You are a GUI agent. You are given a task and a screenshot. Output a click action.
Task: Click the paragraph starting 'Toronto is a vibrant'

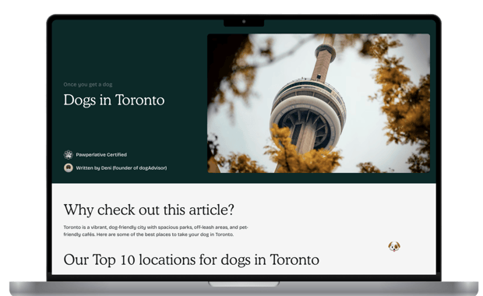(x=156, y=231)
